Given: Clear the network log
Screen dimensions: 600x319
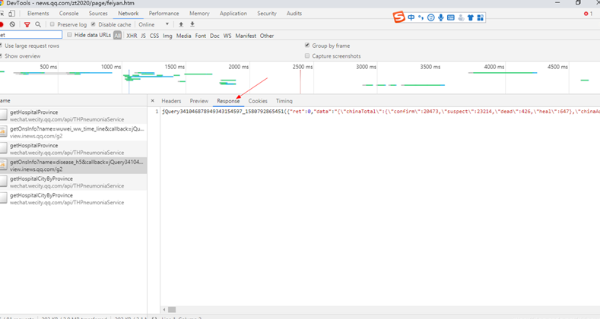Looking at the screenshot, I should coord(12,24).
